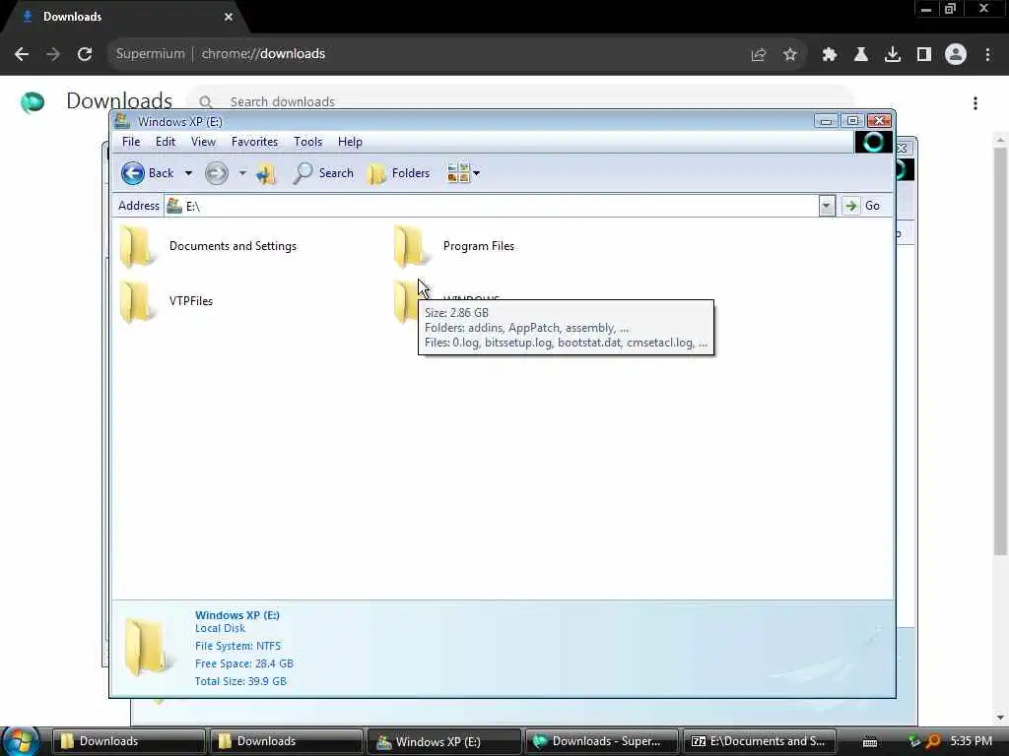
Task: Open the View menu
Action: pyautogui.click(x=203, y=142)
